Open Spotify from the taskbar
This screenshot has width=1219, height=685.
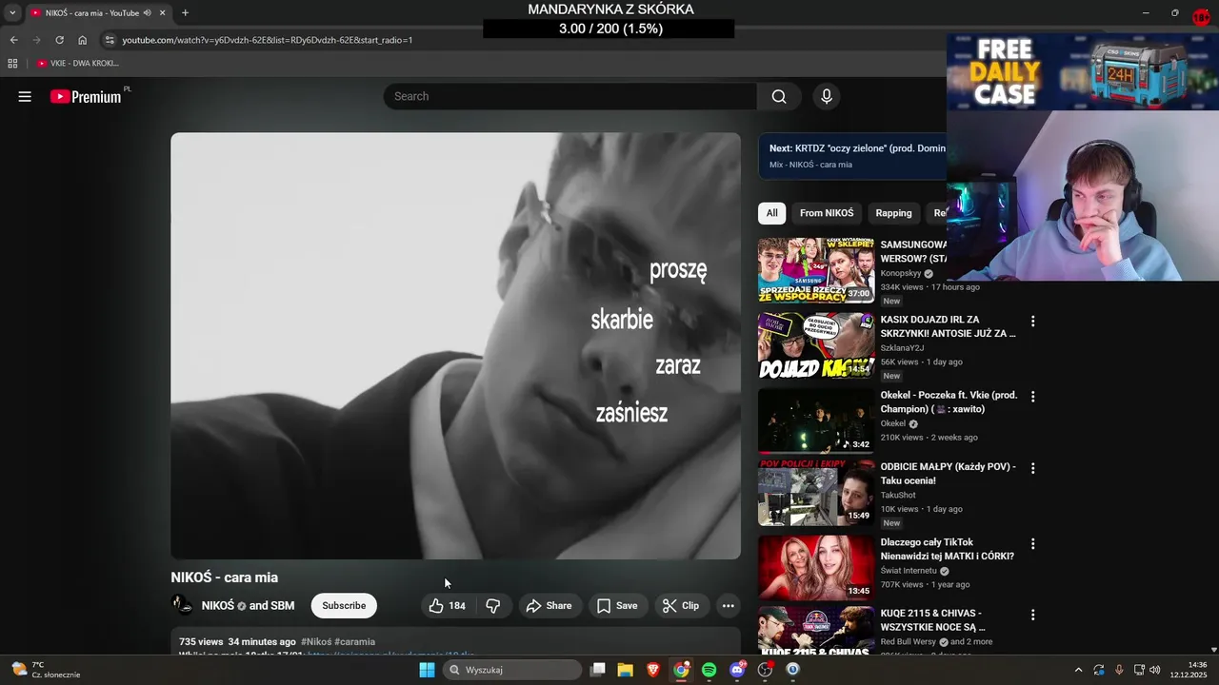709,670
